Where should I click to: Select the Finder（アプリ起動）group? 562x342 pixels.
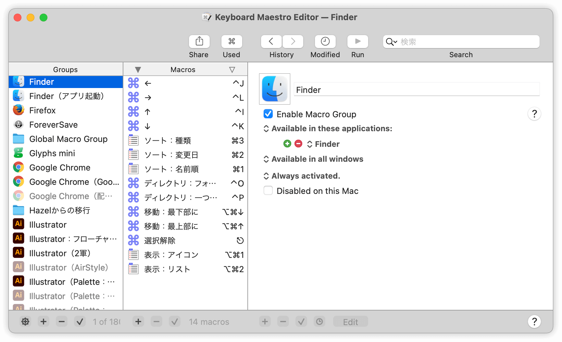click(66, 96)
